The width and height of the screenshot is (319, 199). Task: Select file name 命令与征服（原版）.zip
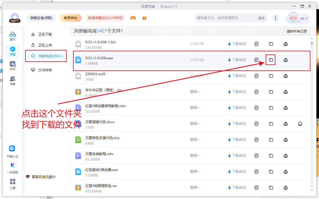click(104, 90)
